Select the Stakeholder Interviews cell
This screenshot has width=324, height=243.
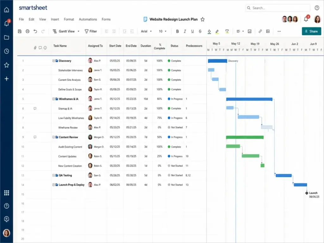tap(70, 70)
